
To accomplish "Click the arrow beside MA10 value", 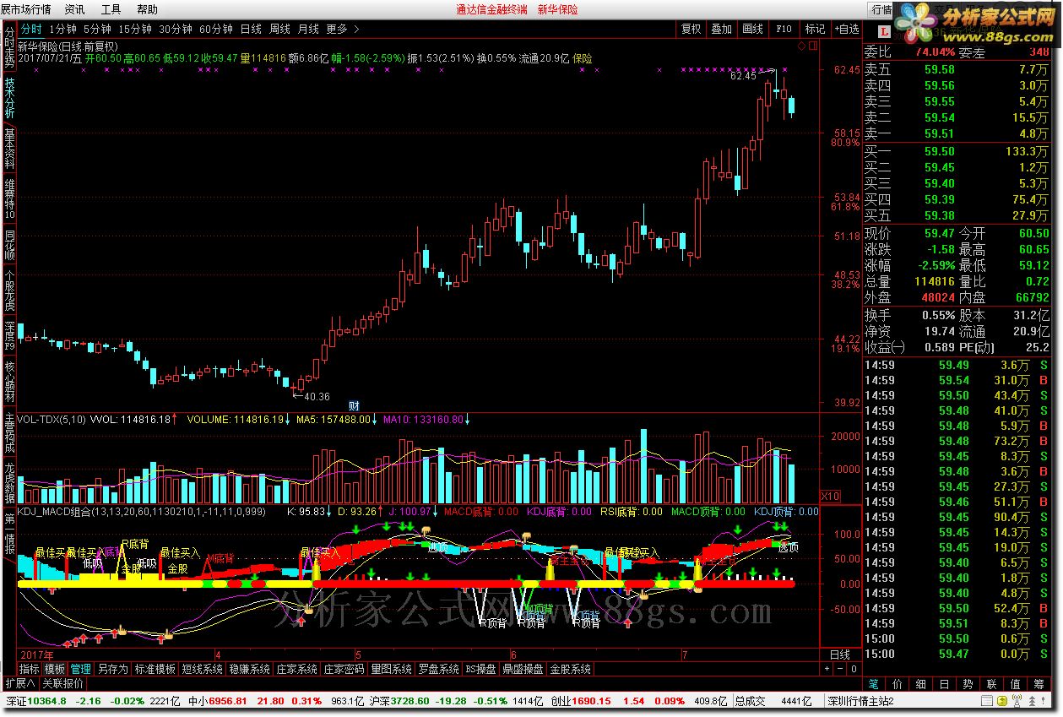I will tap(467, 419).
